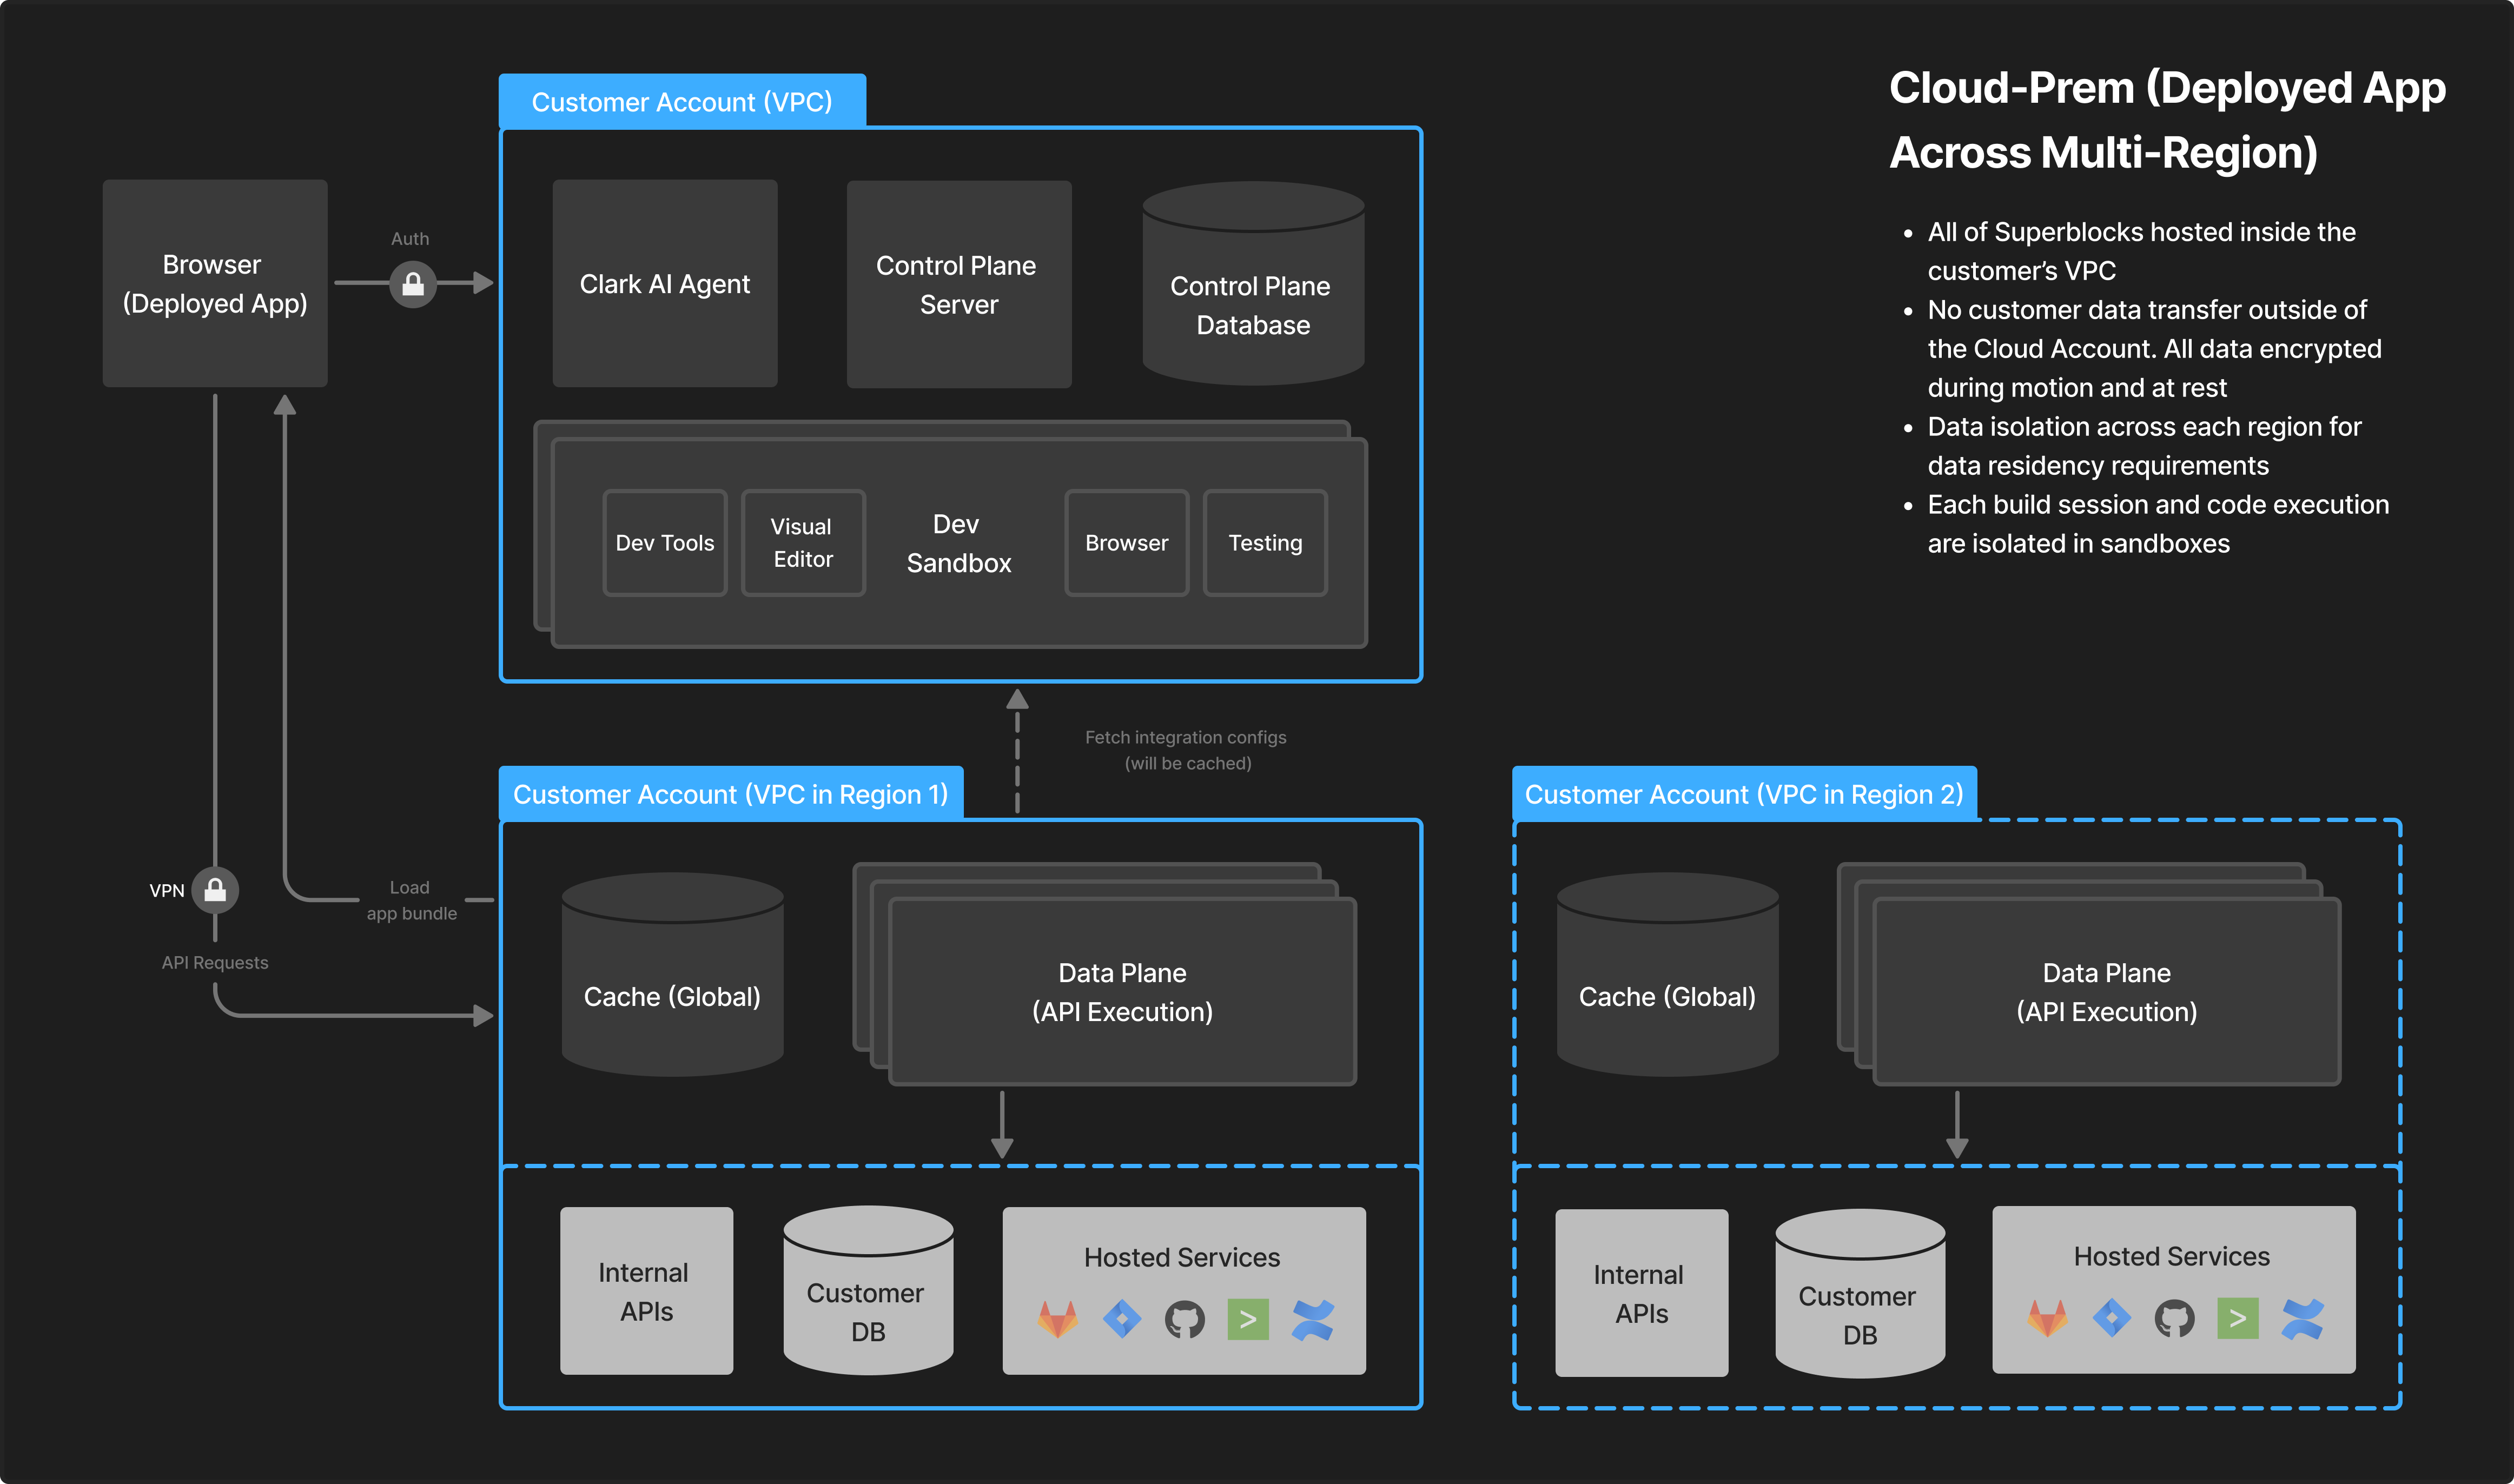Click Jira icon in Region 1 Hosted Services

pos(1121,1319)
